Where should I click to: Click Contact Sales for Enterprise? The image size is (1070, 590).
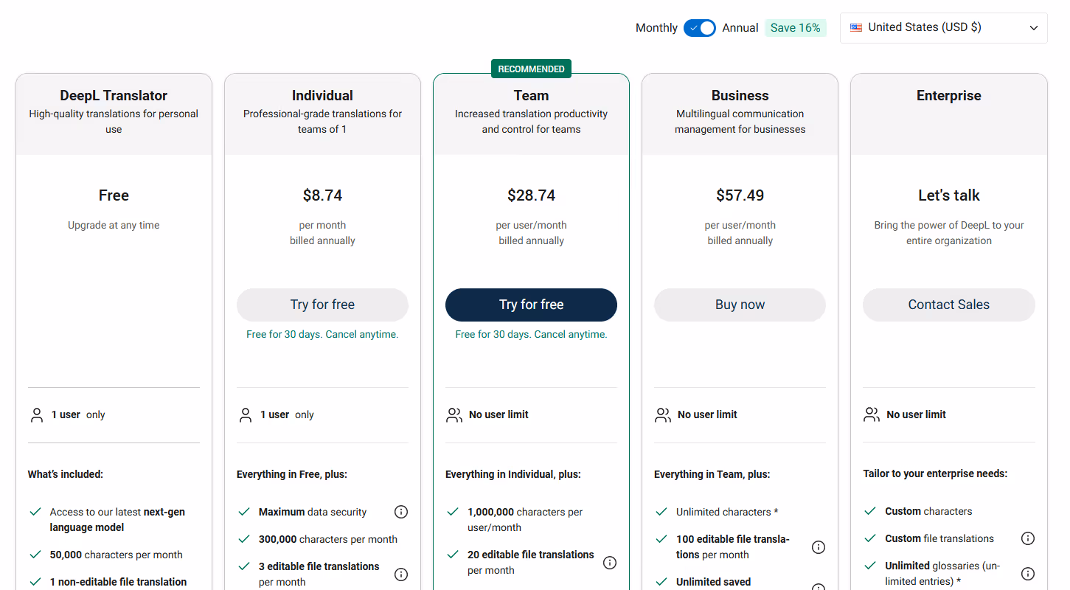tap(949, 305)
